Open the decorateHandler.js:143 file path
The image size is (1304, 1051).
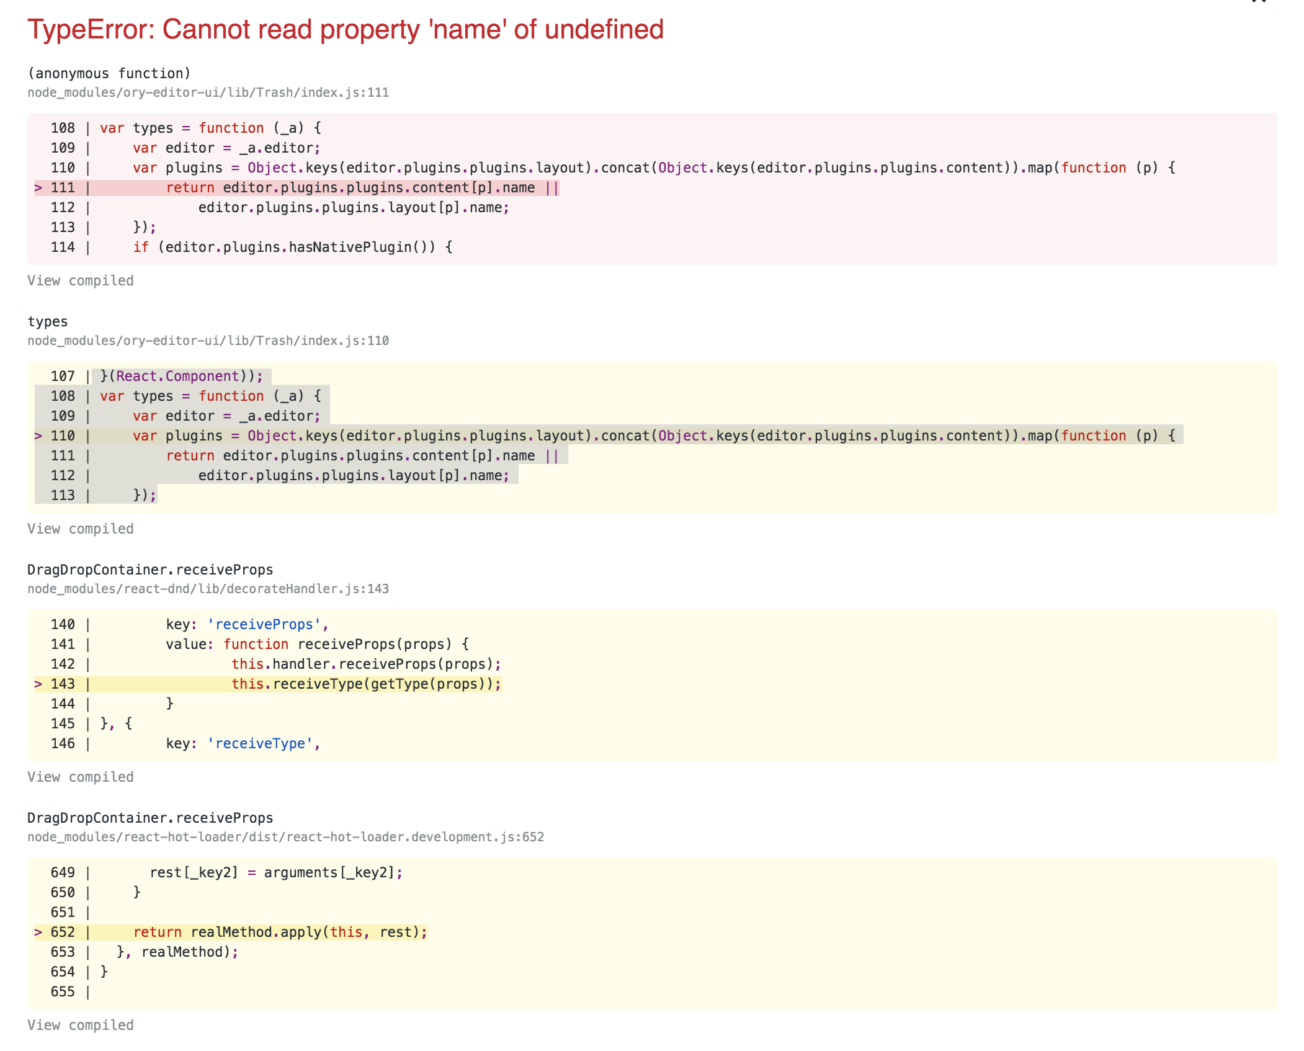(208, 589)
